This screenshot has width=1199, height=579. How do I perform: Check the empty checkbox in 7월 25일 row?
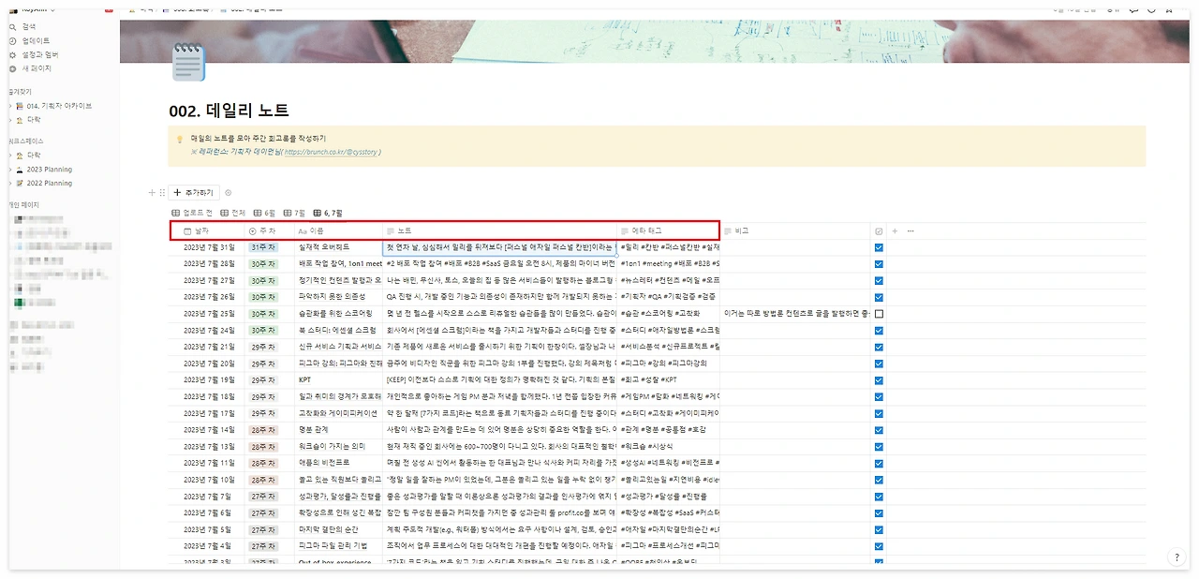(879, 314)
